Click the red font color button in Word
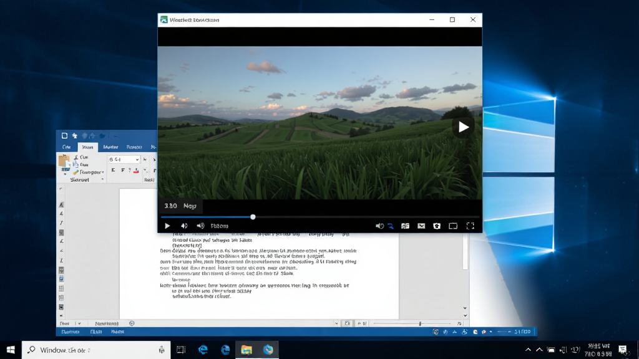The width and height of the screenshot is (639, 359). 136,171
